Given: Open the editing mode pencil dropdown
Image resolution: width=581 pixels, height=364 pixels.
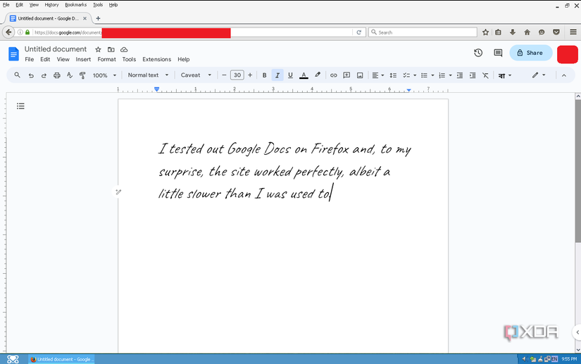Looking at the screenshot, I should pyautogui.click(x=539, y=75).
